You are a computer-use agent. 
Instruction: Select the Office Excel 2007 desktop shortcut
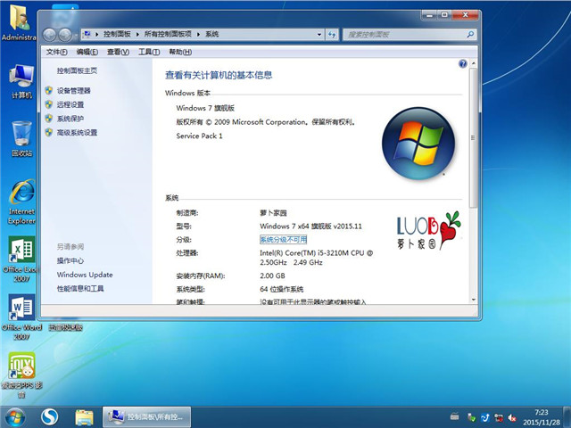click(x=21, y=259)
